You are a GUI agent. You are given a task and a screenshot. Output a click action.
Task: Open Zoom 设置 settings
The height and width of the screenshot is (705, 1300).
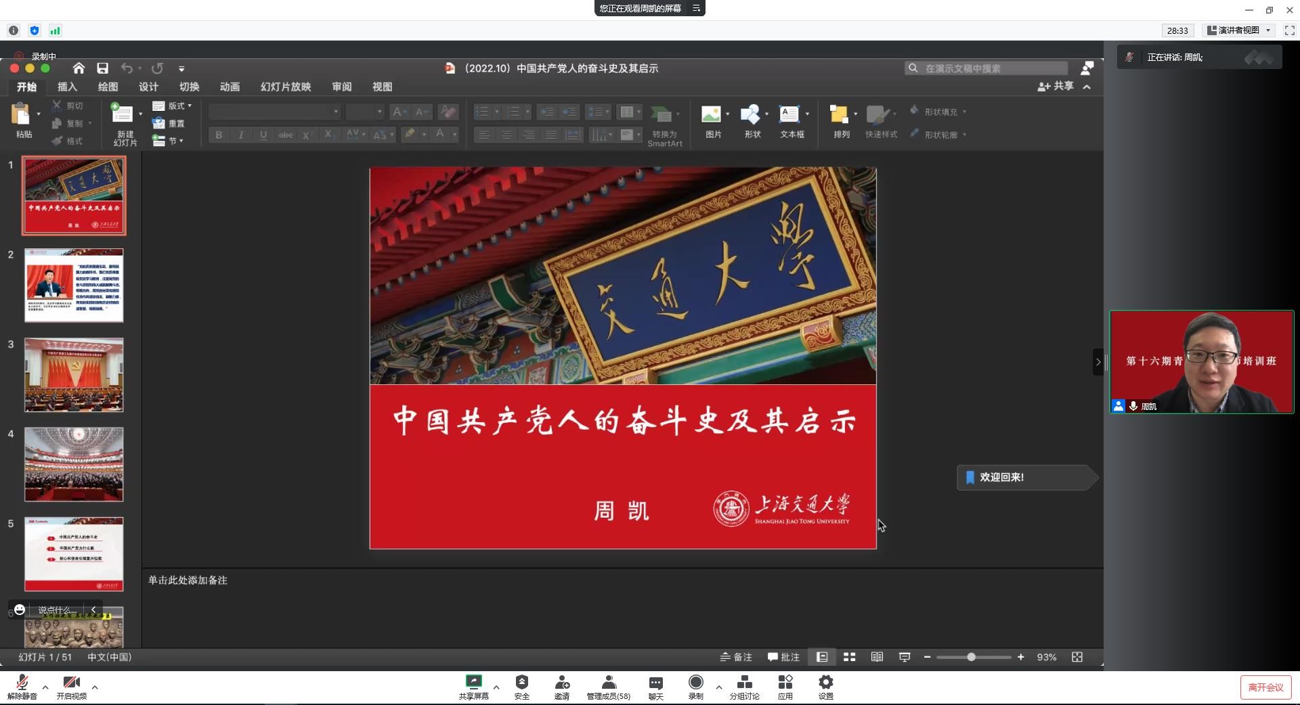825,687
